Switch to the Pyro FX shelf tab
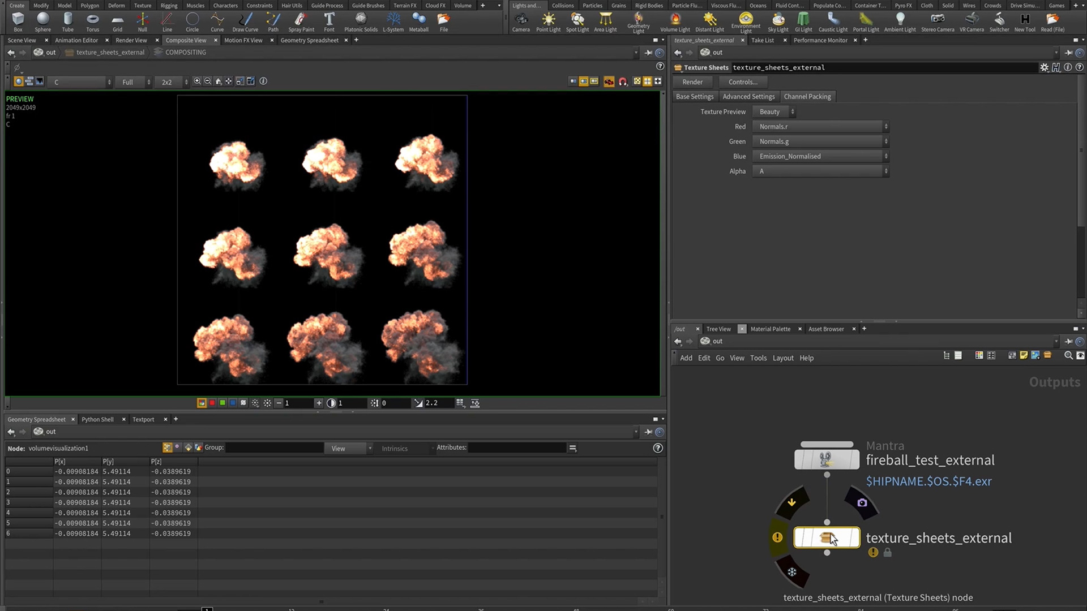 click(903, 5)
